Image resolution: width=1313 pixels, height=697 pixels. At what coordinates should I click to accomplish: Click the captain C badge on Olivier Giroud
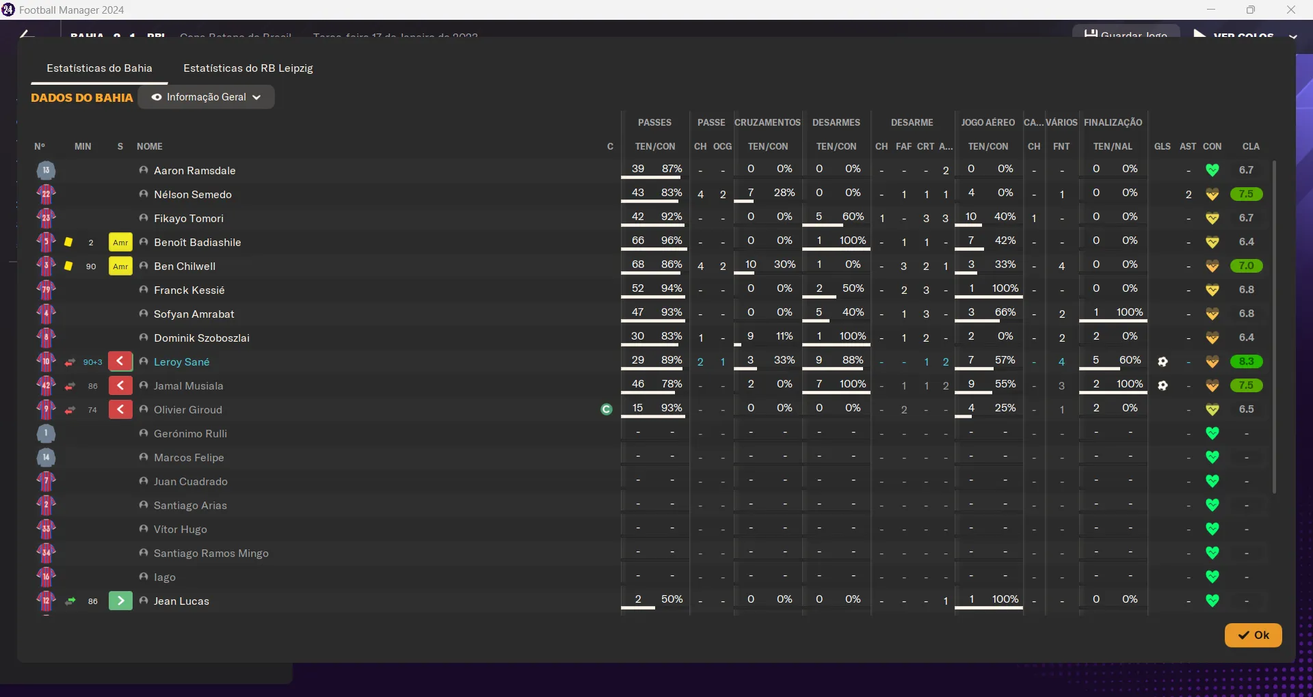(x=606, y=409)
